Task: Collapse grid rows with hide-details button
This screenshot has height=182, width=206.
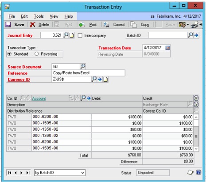Action: tap(196, 98)
